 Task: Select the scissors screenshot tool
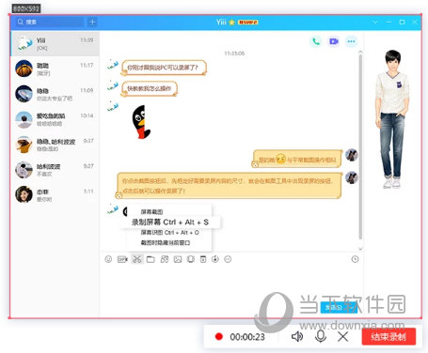pyautogui.click(x=137, y=259)
